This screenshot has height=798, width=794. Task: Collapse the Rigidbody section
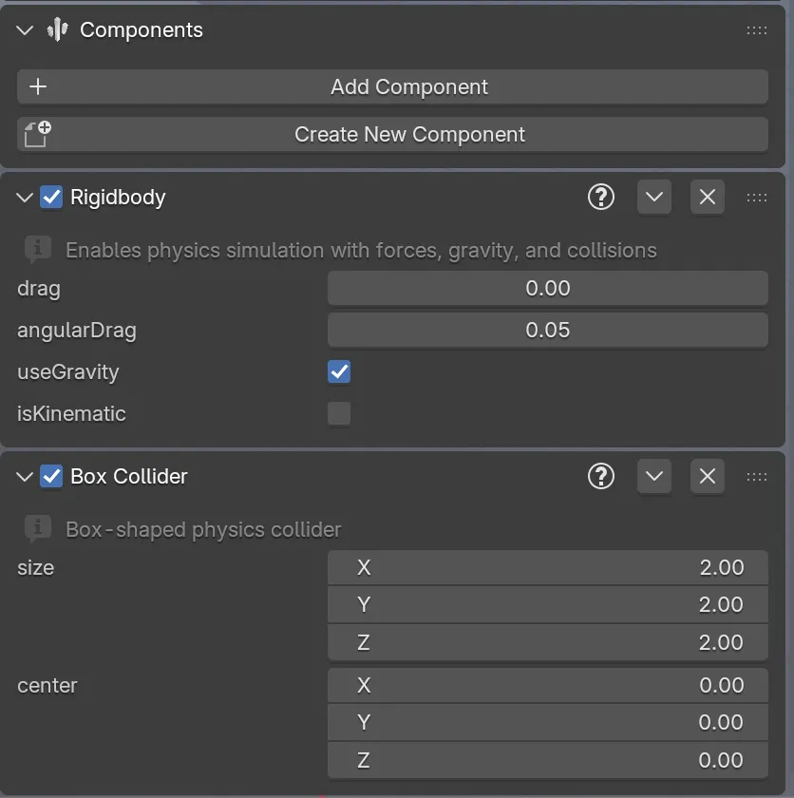24,197
